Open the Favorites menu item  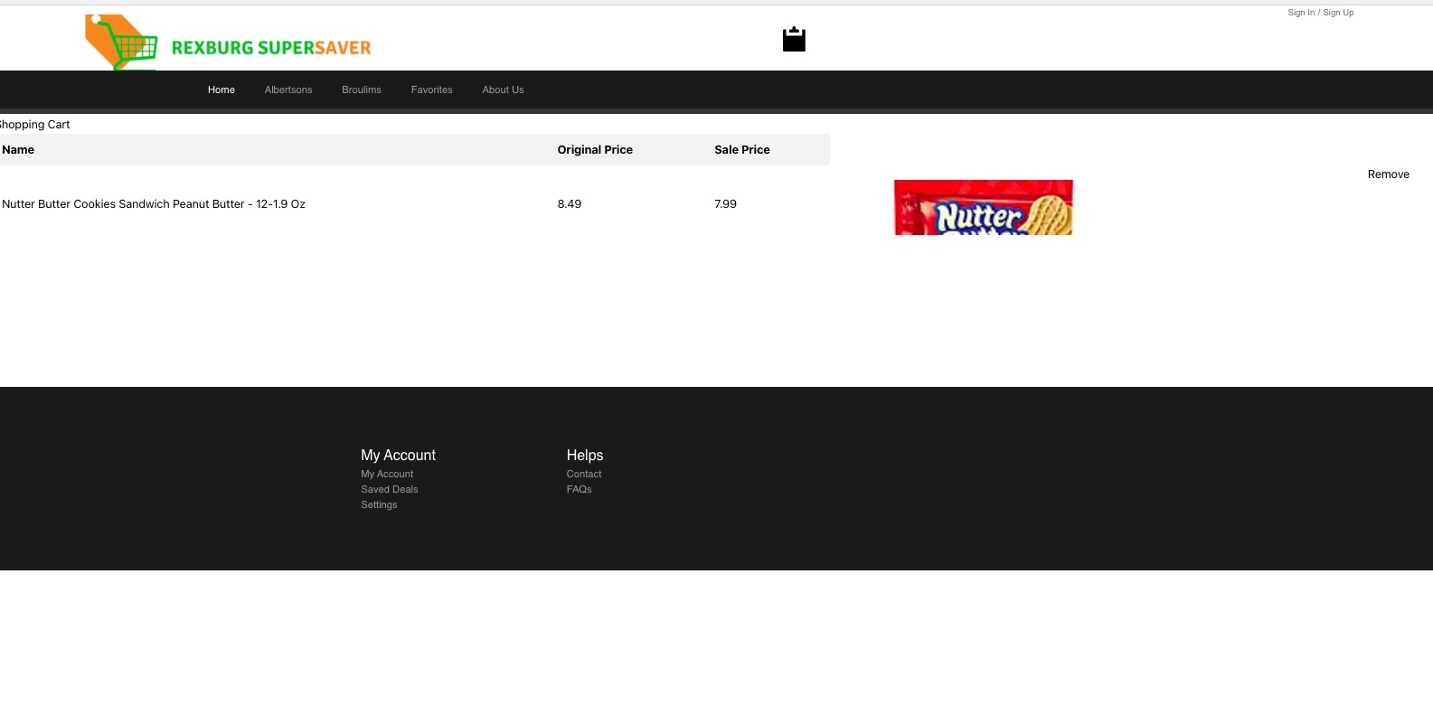click(432, 89)
